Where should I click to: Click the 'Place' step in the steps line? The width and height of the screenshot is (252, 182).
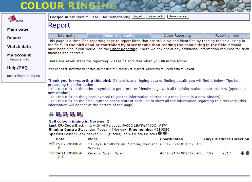[138, 69]
